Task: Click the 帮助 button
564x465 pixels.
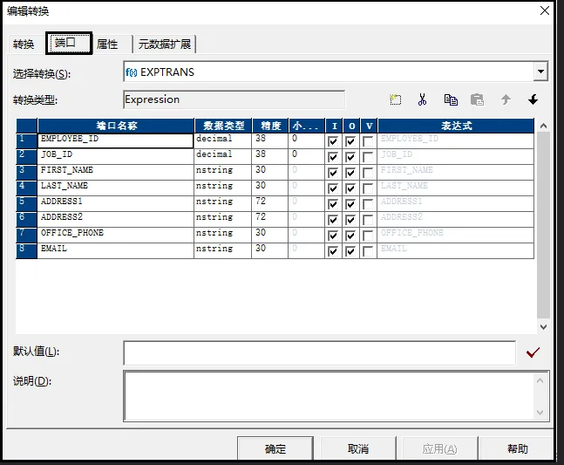Action: [517, 448]
